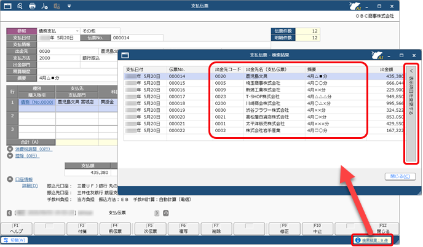Click the 伝票件数 value 12
This screenshot has height=247, width=423.
point(308,31)
